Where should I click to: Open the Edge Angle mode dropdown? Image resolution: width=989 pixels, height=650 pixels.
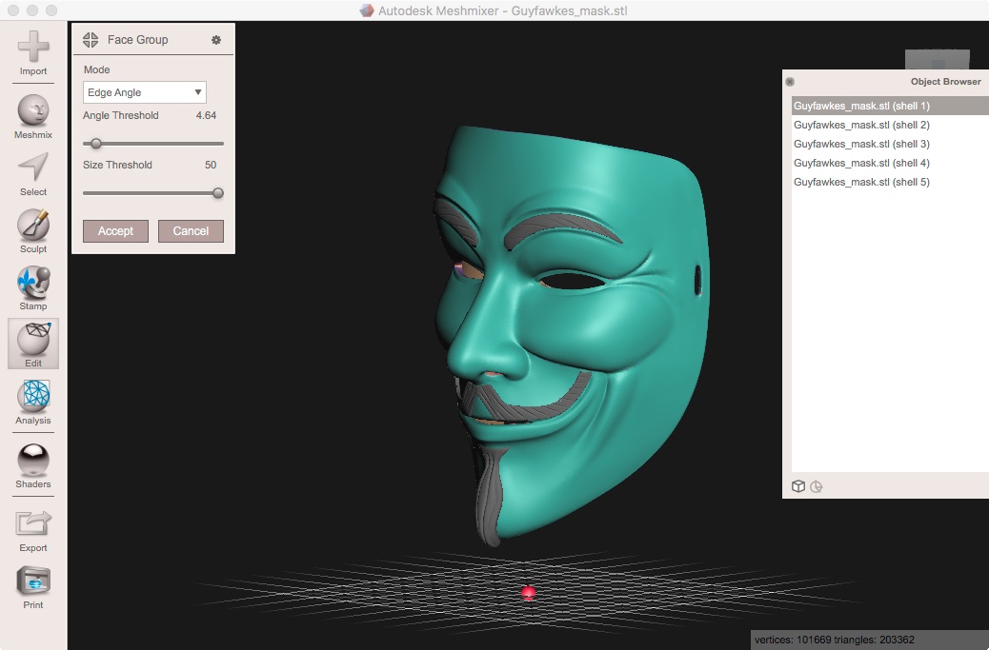145,92
